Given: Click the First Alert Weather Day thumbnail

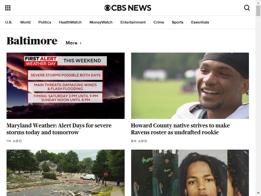Looking at the screenshot, I should coord(66,86).
